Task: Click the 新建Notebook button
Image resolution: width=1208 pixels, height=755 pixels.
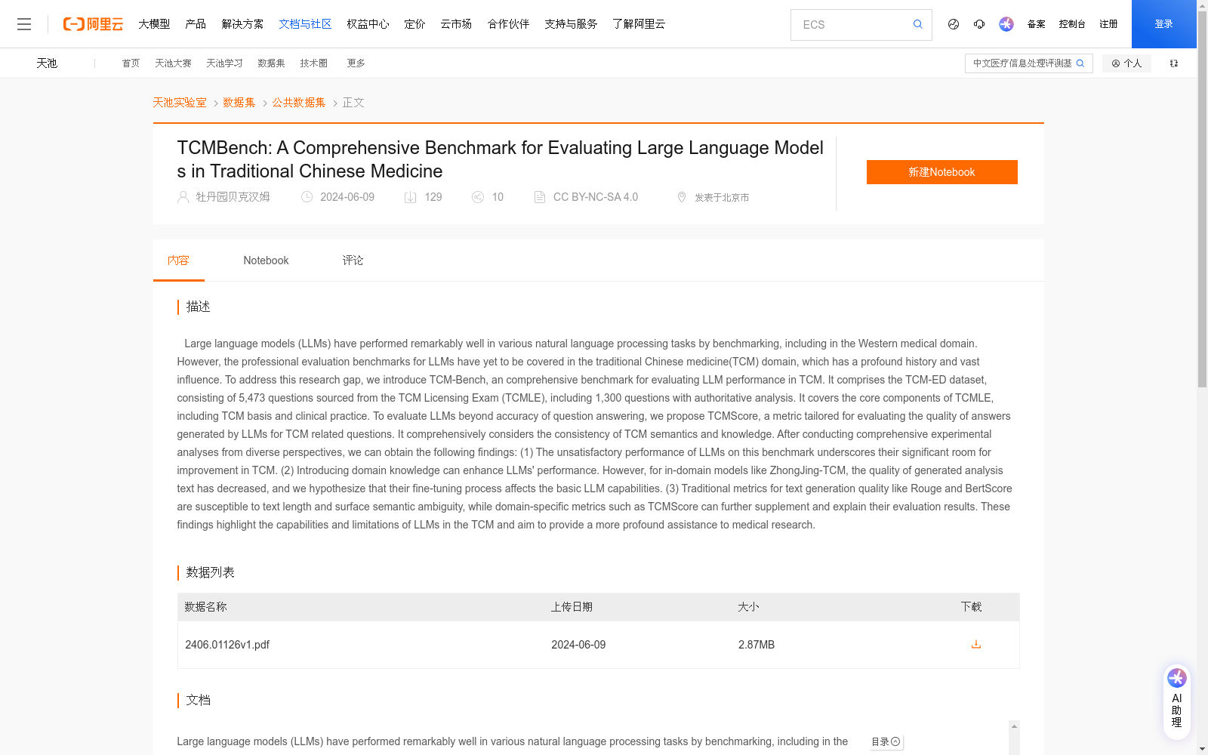Action: click(941, 172)
